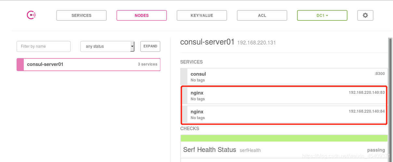
Task: Click the passing status label
Action: pos(376,150)
